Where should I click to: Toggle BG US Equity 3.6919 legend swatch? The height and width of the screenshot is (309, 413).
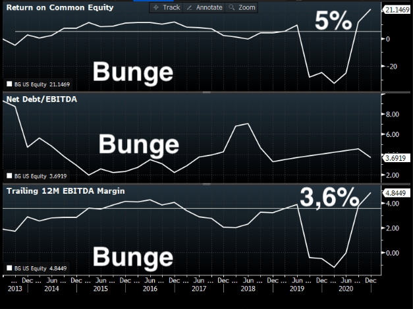pyautogui.click(x=9, y=176)
